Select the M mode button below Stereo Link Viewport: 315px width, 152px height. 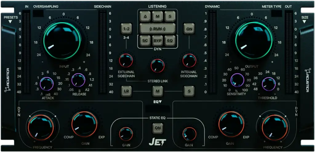[157, 91]
